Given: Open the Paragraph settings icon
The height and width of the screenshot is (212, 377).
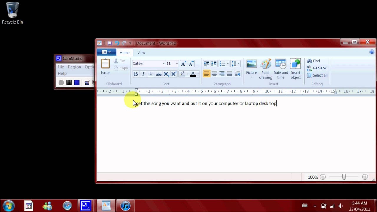Looking at the screenshot, I should tap(237, 74).
